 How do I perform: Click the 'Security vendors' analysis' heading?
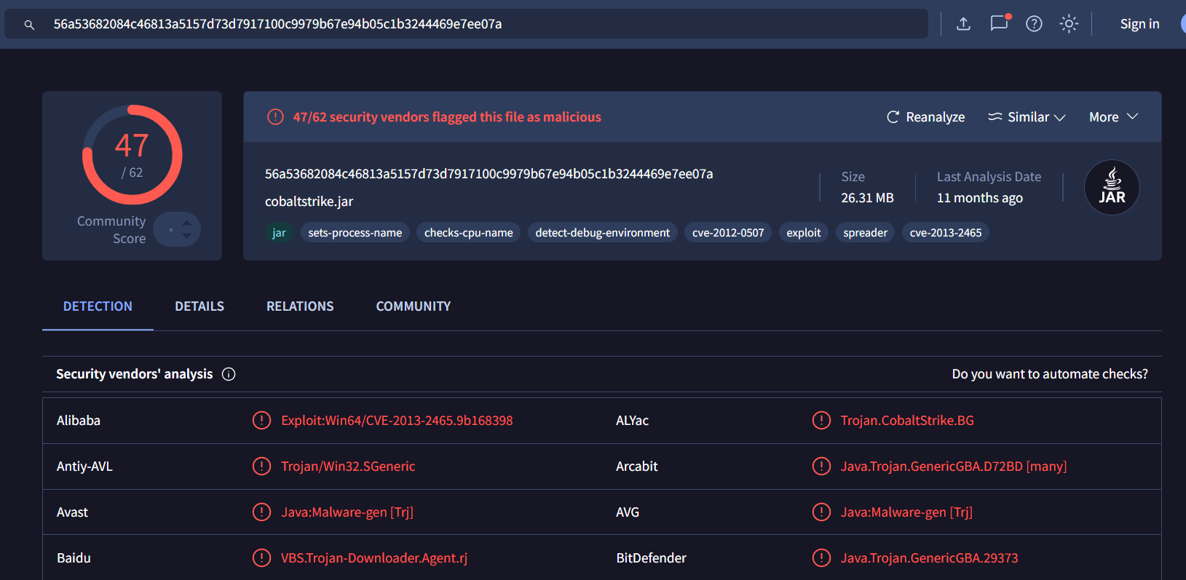pyautogui.click(x=134, y=374)
